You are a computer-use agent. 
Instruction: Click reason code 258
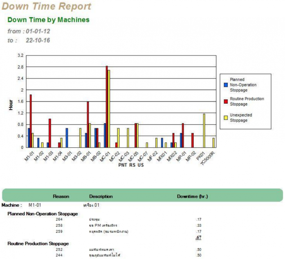point(59,225)
